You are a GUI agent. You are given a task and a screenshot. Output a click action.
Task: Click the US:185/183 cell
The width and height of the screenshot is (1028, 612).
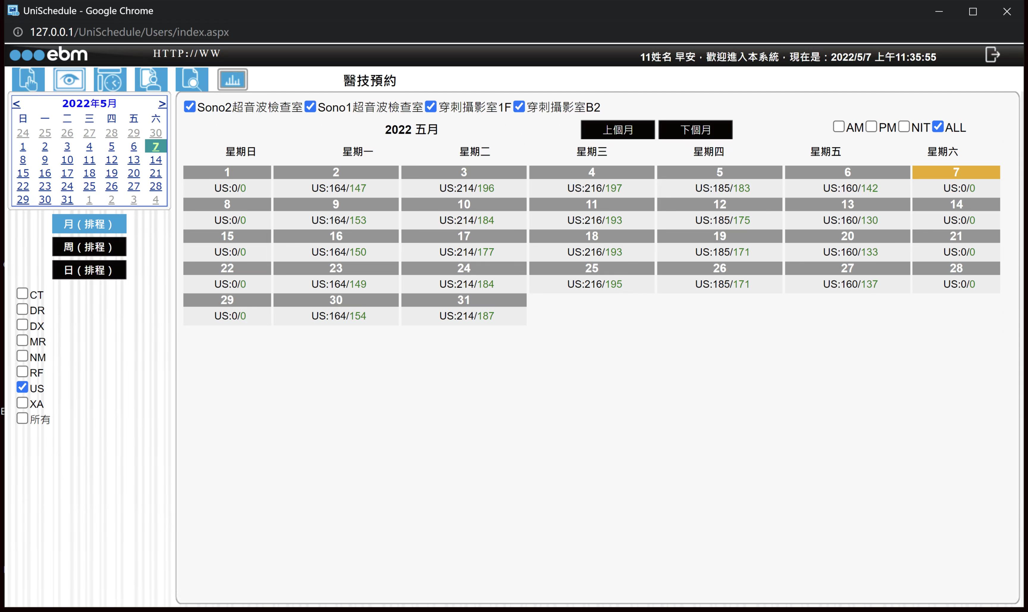pyautogui.click(x=723, y=188)
